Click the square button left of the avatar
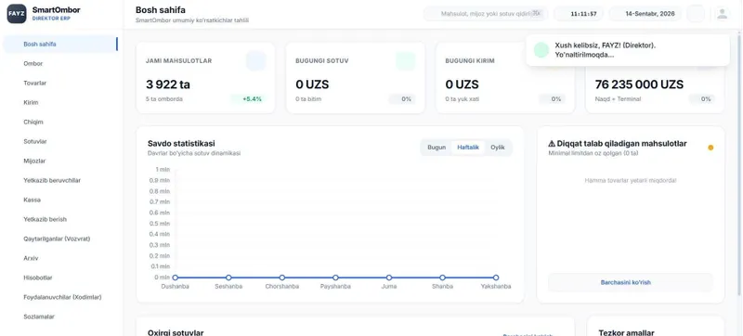Image resolution: width=743 pixels, height=336 pixels. [x=696, y=14]
